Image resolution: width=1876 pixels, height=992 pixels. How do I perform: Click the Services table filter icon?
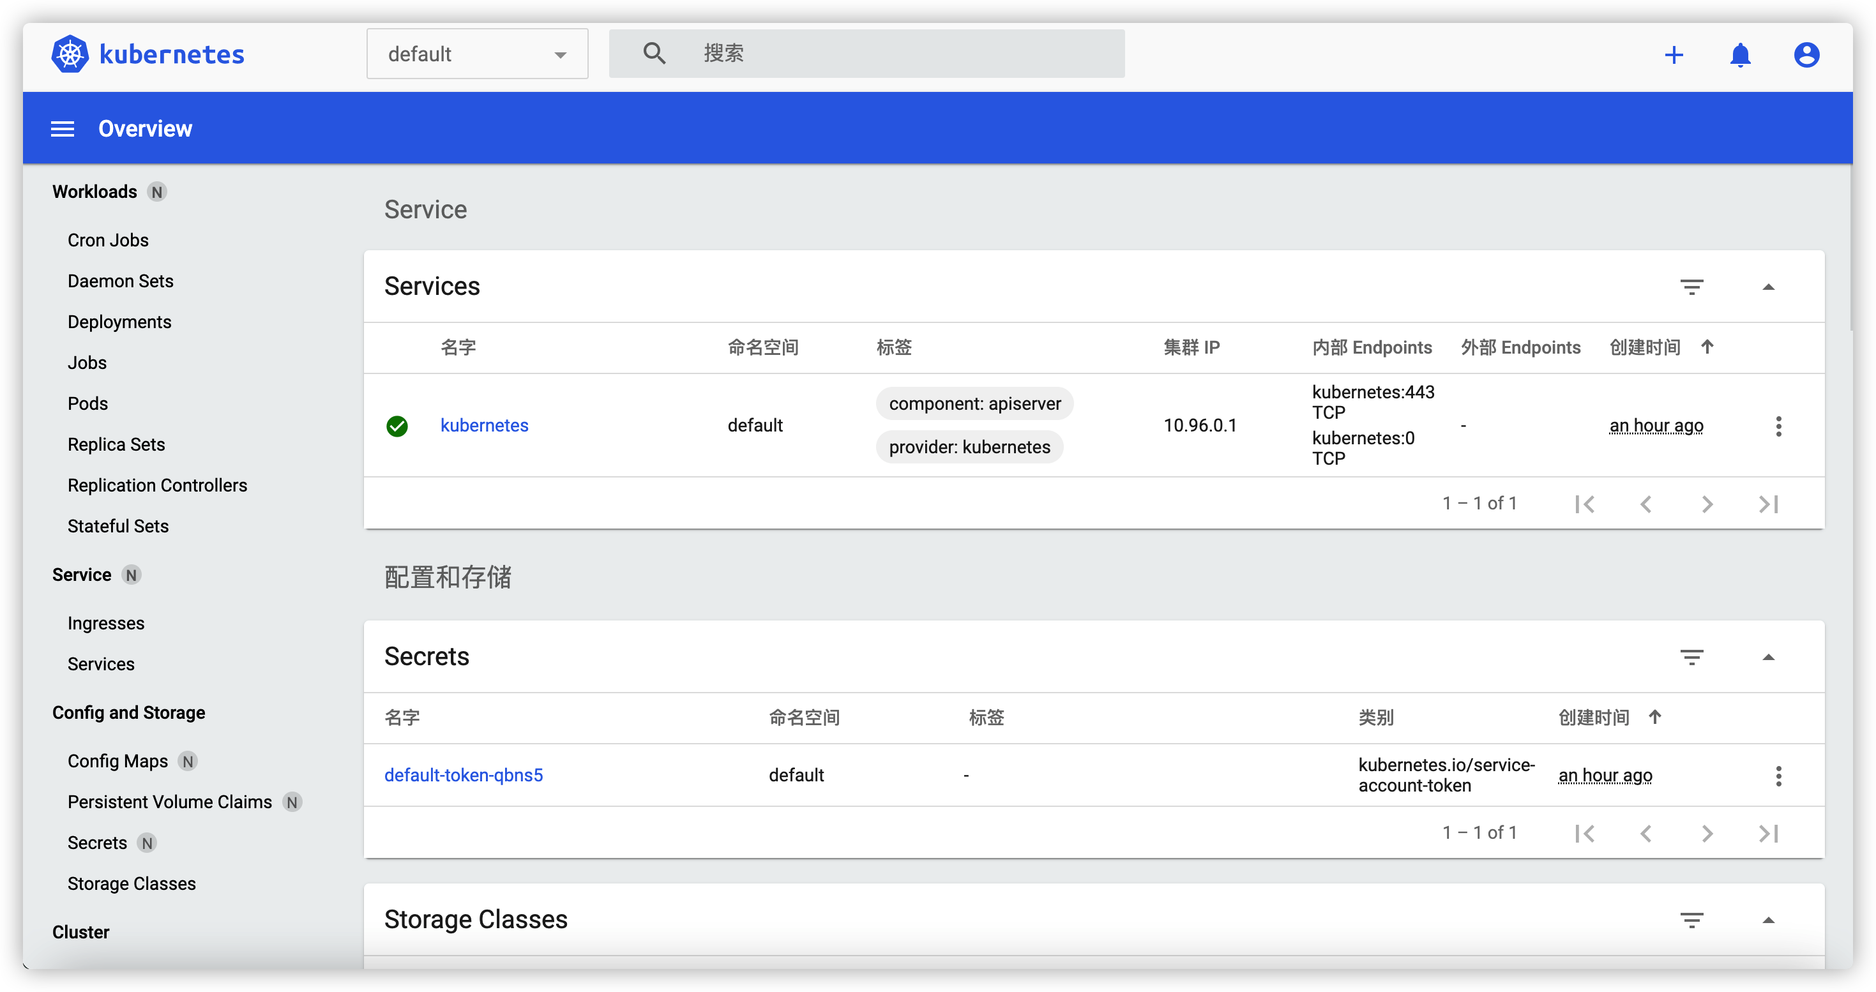(1691, 287)
